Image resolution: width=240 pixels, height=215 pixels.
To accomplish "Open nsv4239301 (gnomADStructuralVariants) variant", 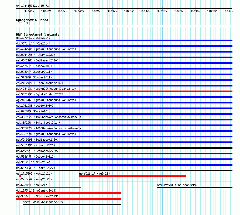I will click(46, 134).
